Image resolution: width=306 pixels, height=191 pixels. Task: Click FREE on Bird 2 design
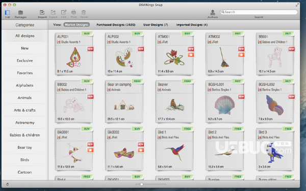point(238,129)
